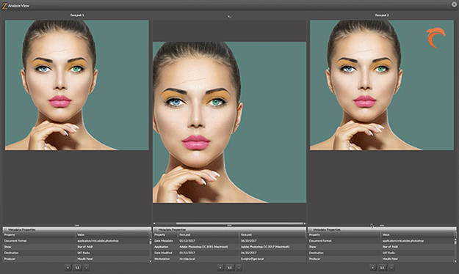Select the Face.psd 1 title label
This screenshot has height=274, width=459.
(77, 15)
